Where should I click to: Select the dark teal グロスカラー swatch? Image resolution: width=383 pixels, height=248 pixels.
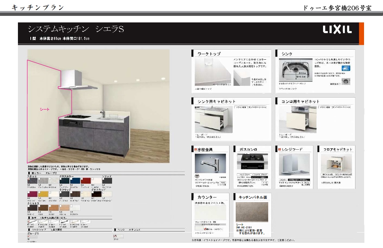pos(64,181)
